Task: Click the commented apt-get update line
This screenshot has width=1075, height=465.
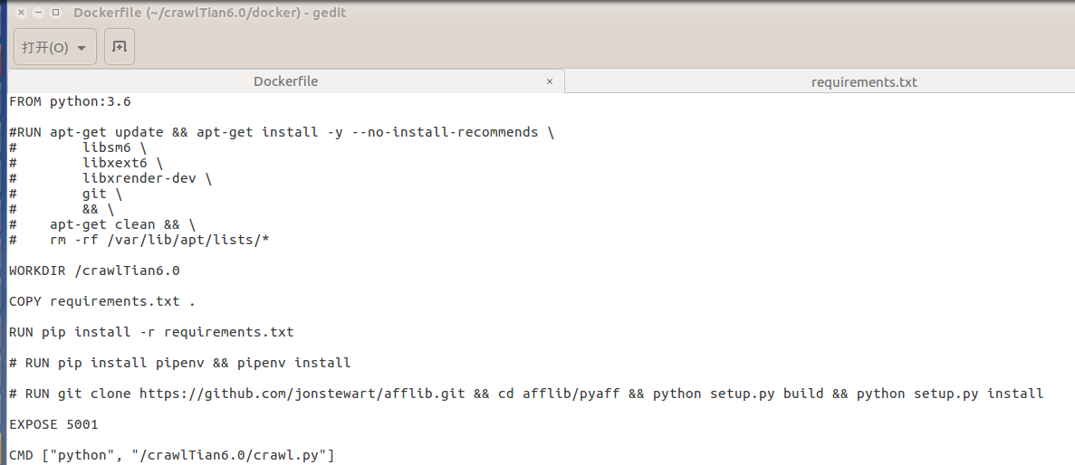Action: tap(281, 132)
